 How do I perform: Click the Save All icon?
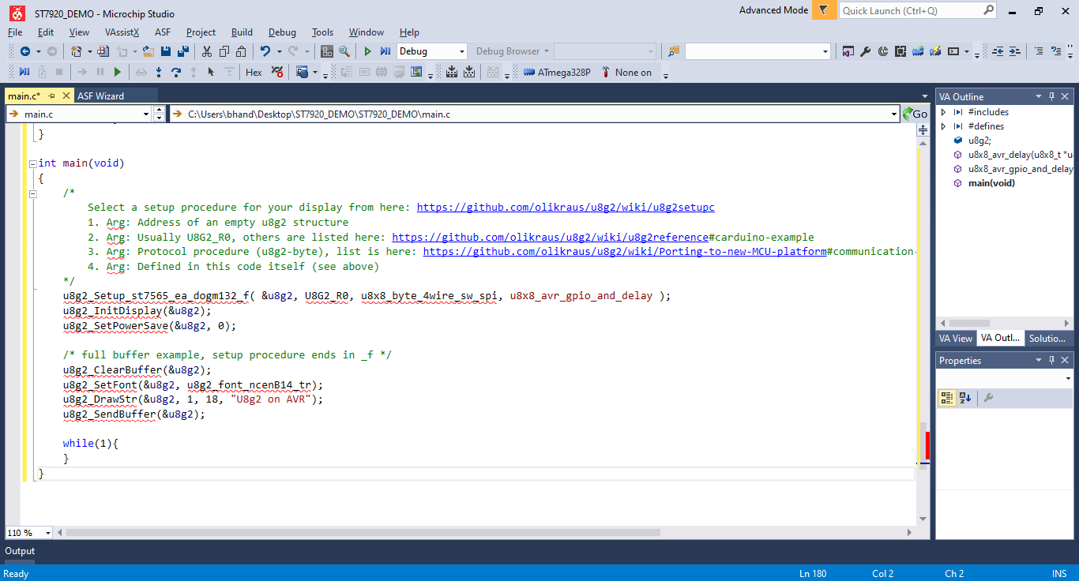(x=183, y=51)
